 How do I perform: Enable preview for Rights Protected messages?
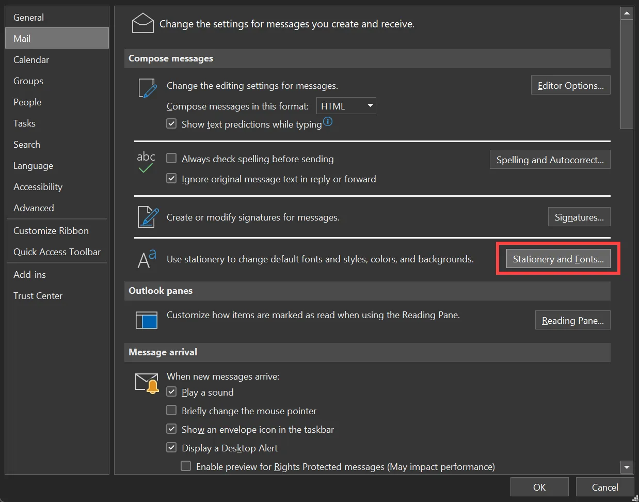click(x=186, y=466)
